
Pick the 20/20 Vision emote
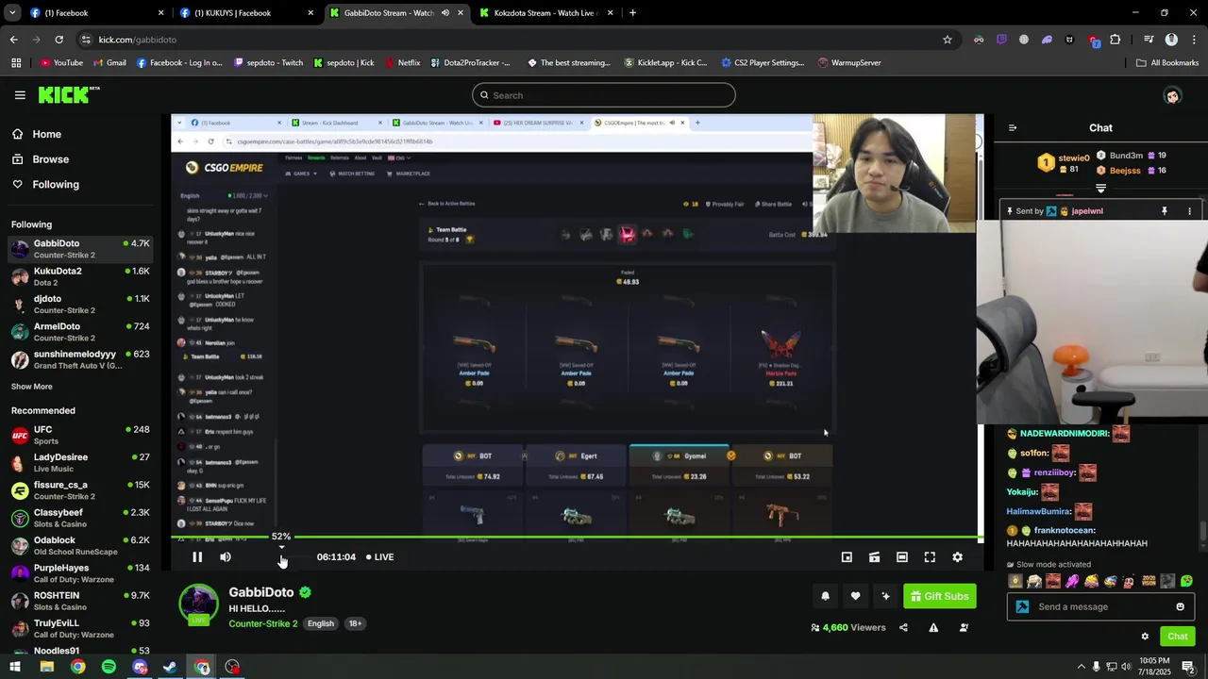[x=1149, y=581]
